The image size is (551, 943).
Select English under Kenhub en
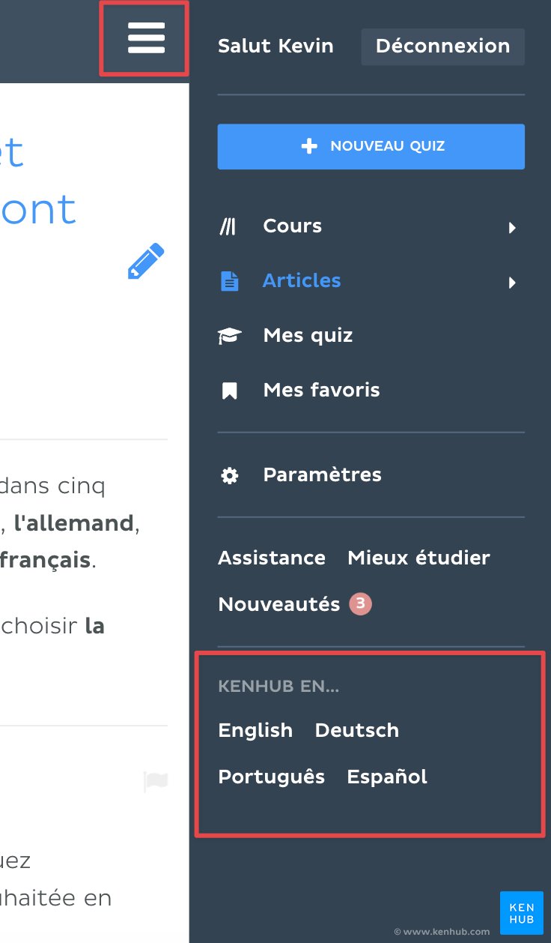coord(255,729)
